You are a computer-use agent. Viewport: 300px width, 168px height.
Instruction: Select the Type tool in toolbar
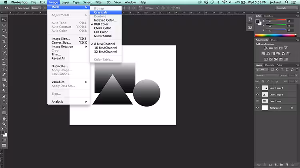click(x=4, y=102)
